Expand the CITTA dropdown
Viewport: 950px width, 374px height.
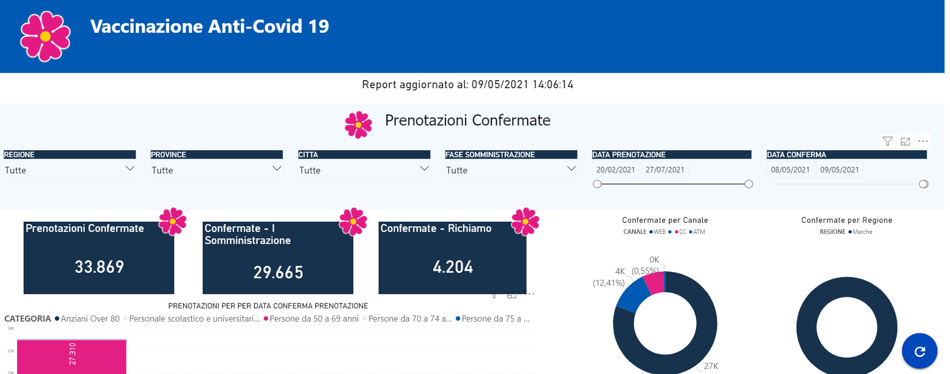tap(364, 170)
